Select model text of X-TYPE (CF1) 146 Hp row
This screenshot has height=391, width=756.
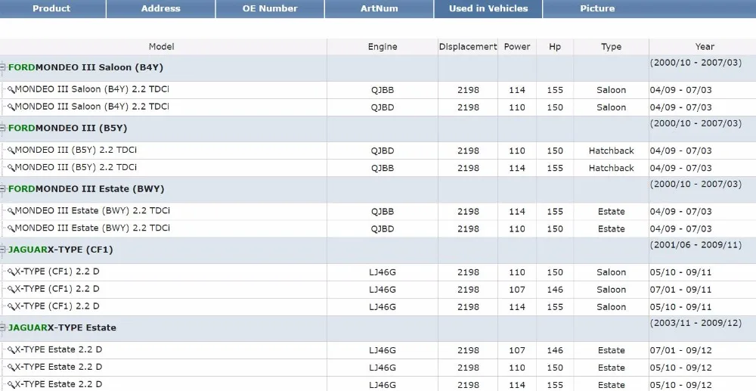pyautogui.click(x=57, y=289)
